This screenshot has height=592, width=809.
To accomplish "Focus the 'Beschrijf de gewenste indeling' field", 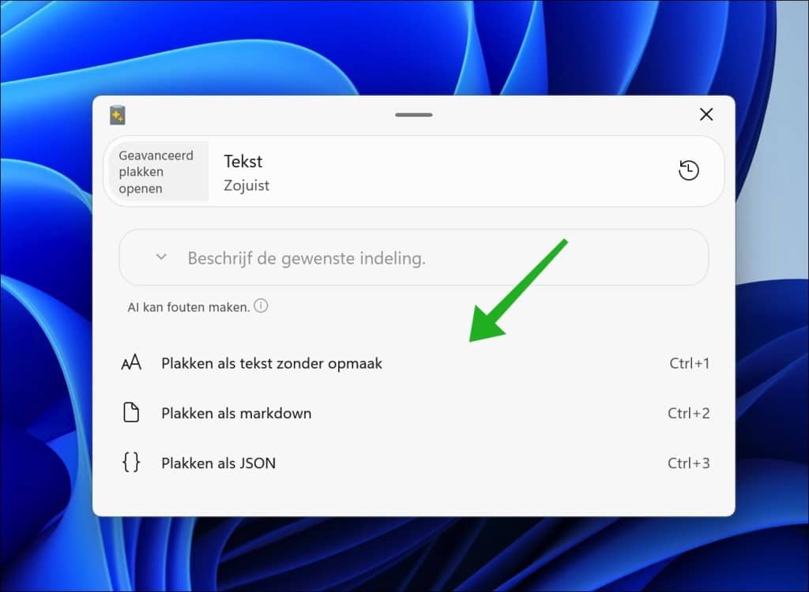I will (414, 257).
